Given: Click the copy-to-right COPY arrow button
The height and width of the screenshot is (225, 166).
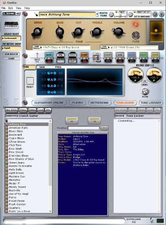Looking at the screenshot, I should pyautogui.click(x=94, y=120).
